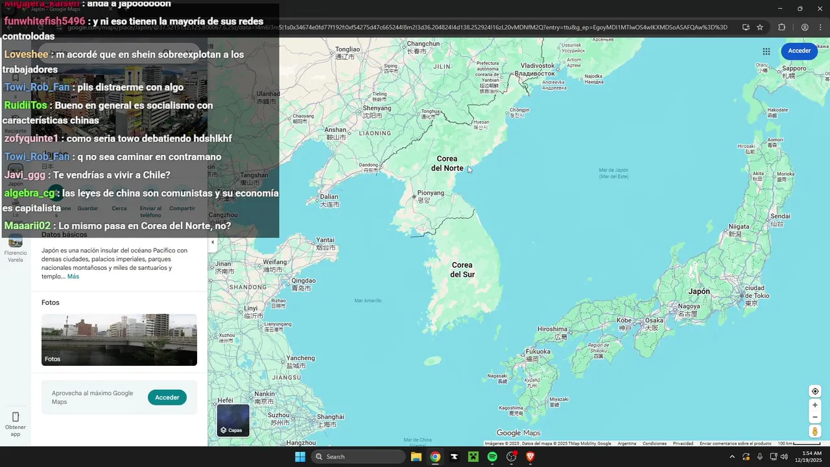Screen dimensions: 830x467
Task: Click the Shenyang city label
Action: [377, 108]
